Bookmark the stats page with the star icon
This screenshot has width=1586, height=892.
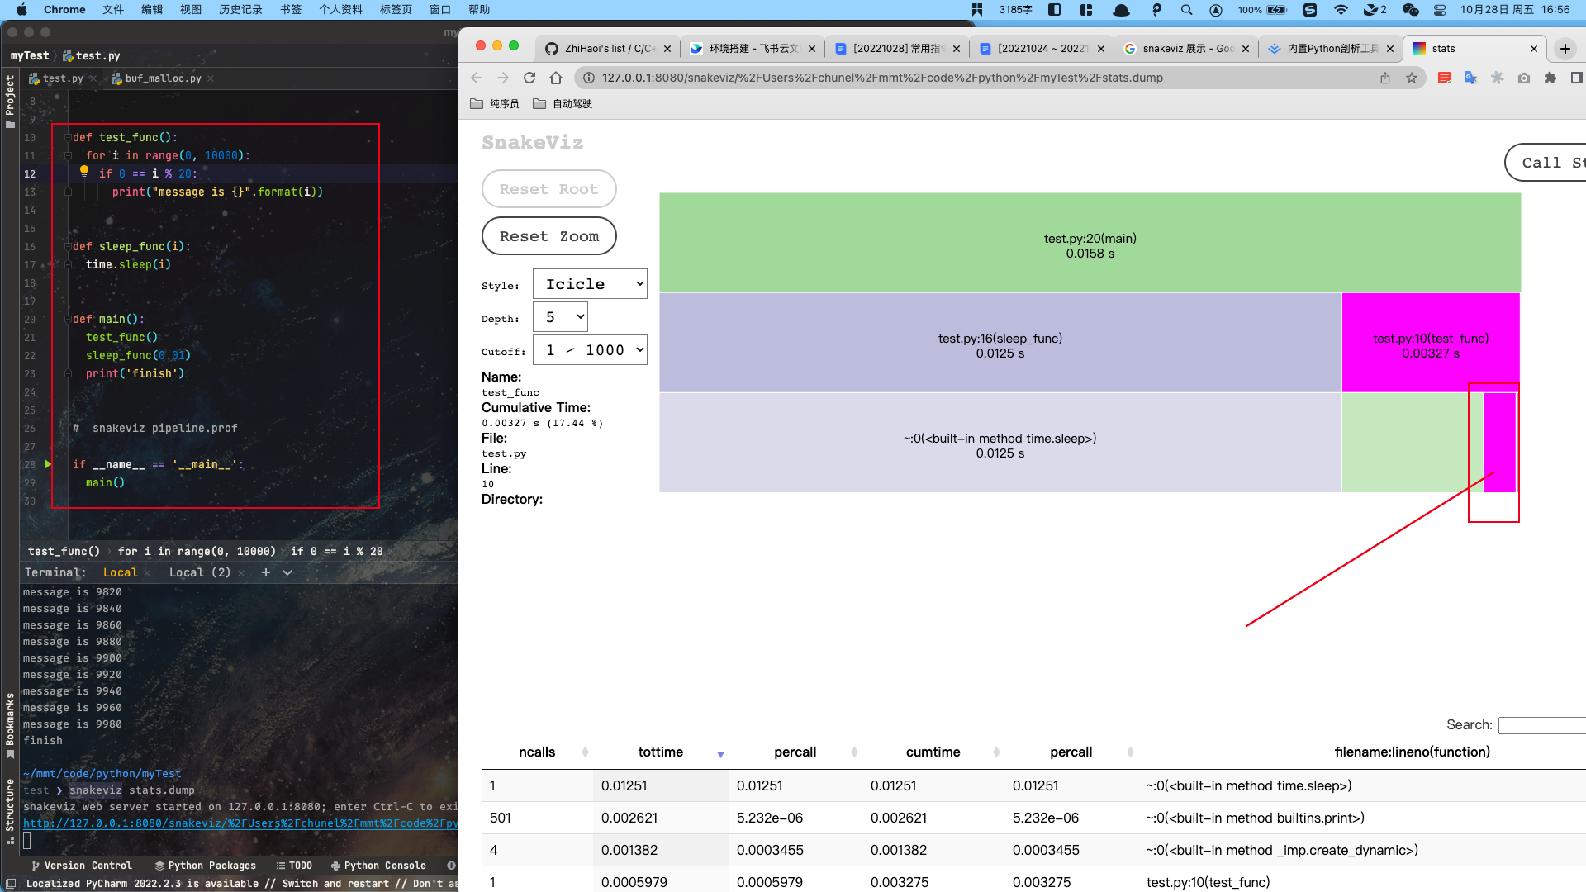coord(1413,78)
